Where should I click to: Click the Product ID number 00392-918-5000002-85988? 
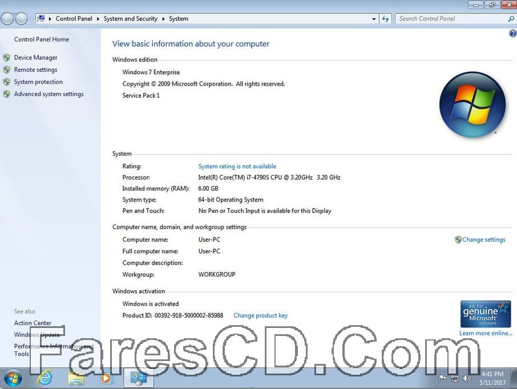coord(189,315)
